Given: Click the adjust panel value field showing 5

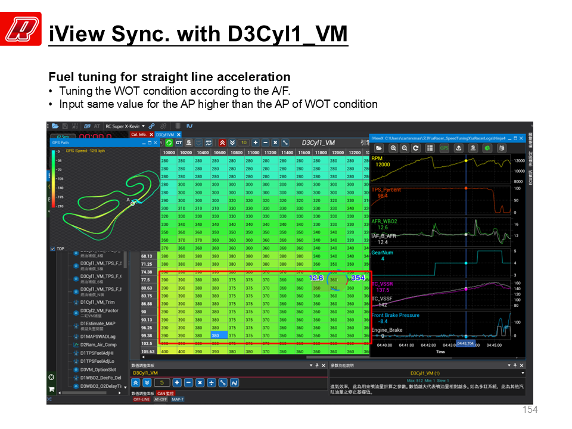Looking at the screenshot, I should tap(161, 383).
